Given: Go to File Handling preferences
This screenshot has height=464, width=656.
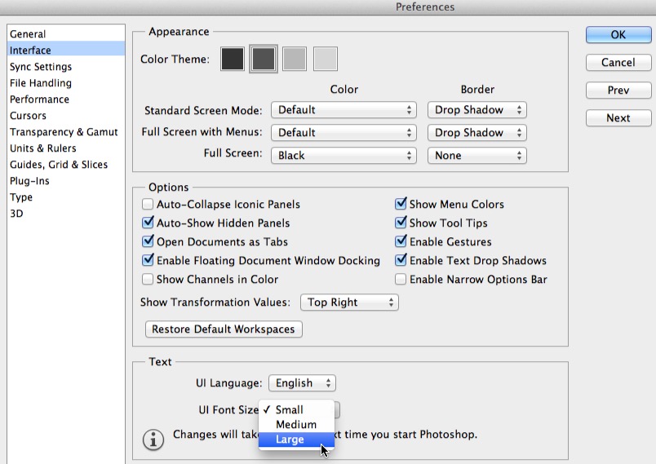Looking at the screenshot, I should tap(66, 82).
